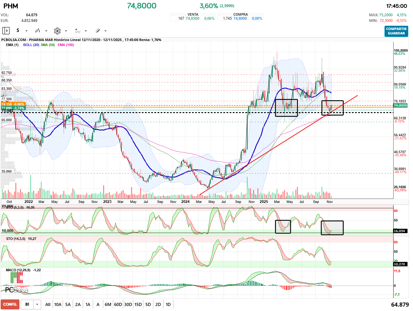Select the All time range

click(48, 304)
